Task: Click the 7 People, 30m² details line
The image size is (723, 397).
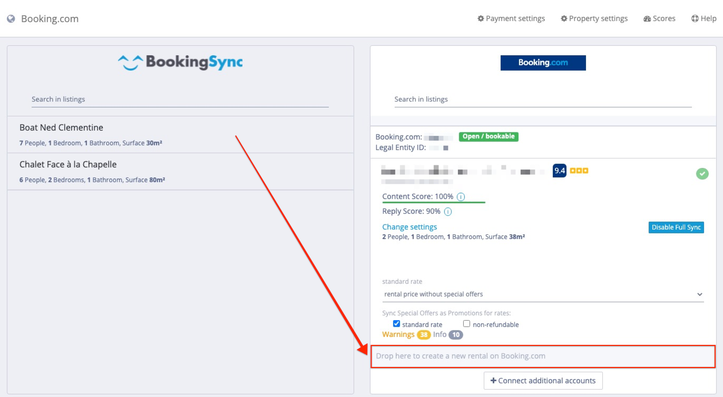Action: pyautogui.click(x=91, y=143)
